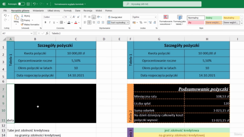Click increase font size icon
244x137 pixels.
(x=74, y=17)
